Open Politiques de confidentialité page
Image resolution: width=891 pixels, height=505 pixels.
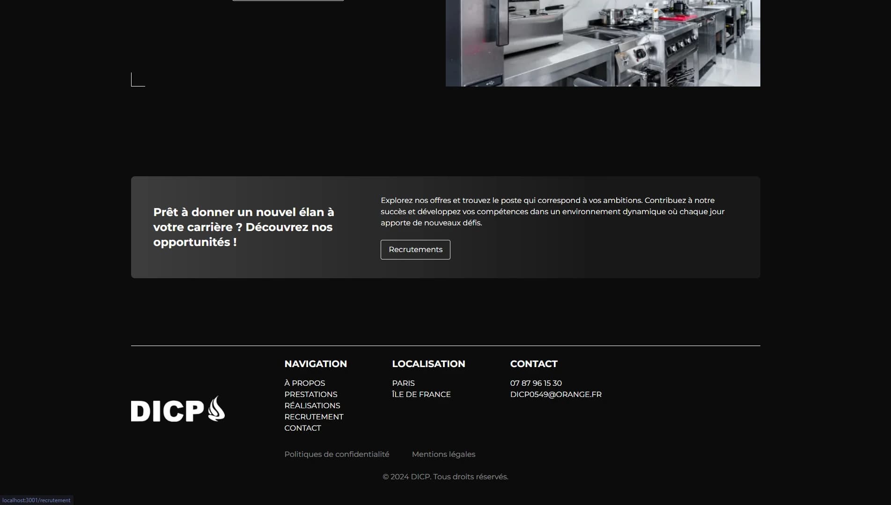337,454
